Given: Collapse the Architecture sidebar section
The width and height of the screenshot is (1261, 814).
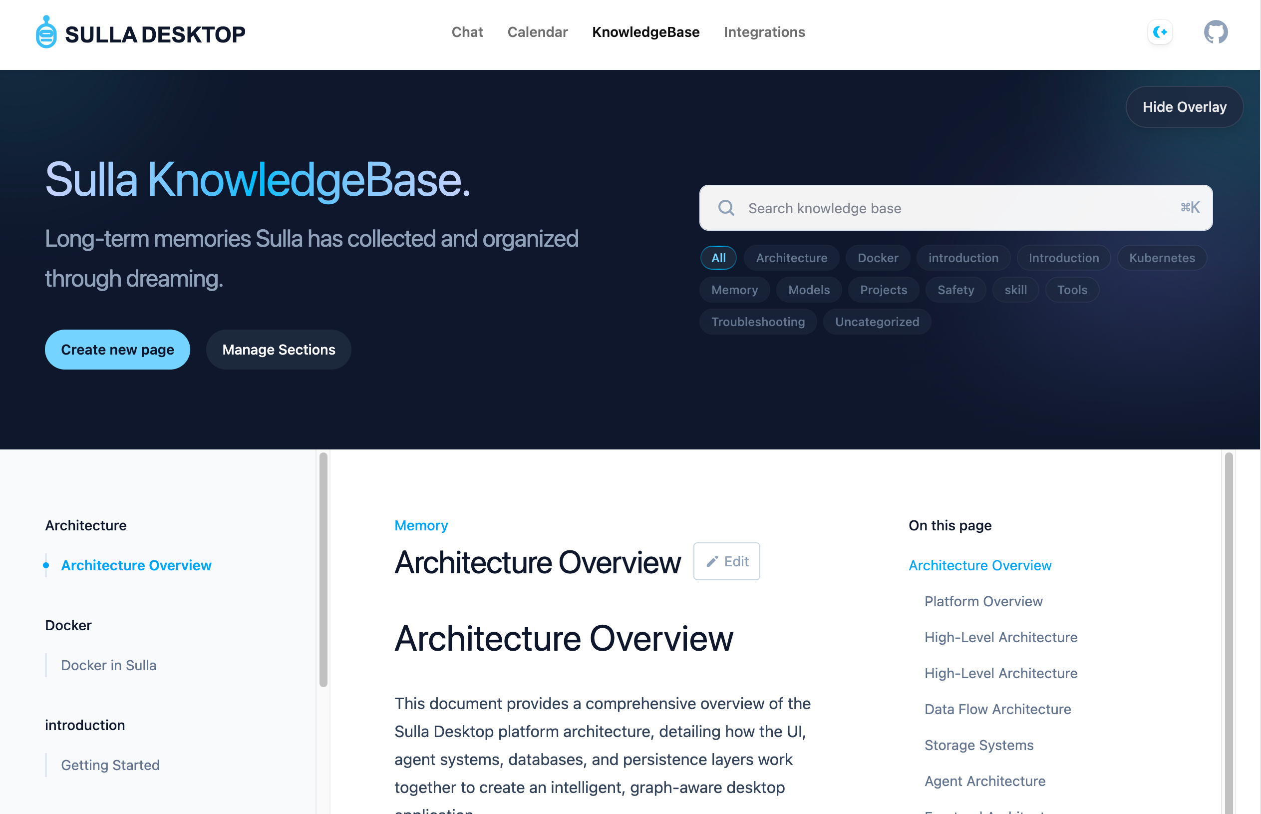Looking at the screenshot, I should pyautogui.click(x=85, y=525).
